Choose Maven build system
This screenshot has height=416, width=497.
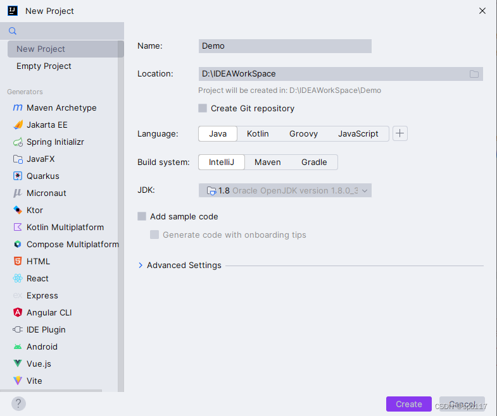pos(268,162)
